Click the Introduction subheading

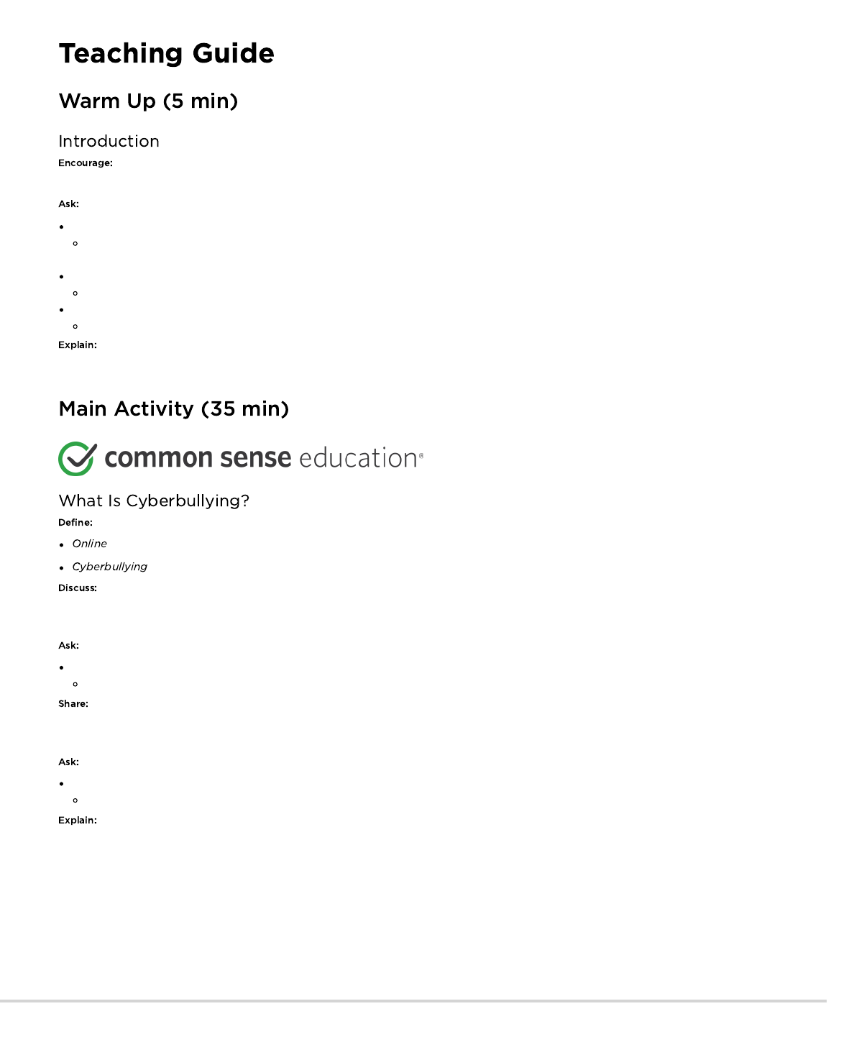pos(109,141)
